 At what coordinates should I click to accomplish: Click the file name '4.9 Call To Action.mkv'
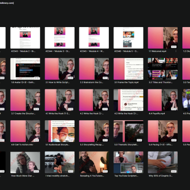[x=22, y=144]
